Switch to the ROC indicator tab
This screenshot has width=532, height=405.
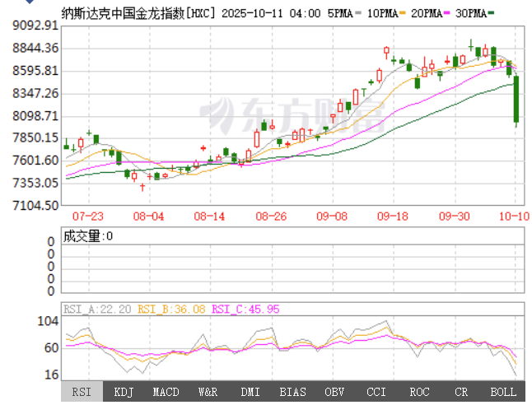tap(419, 392)
